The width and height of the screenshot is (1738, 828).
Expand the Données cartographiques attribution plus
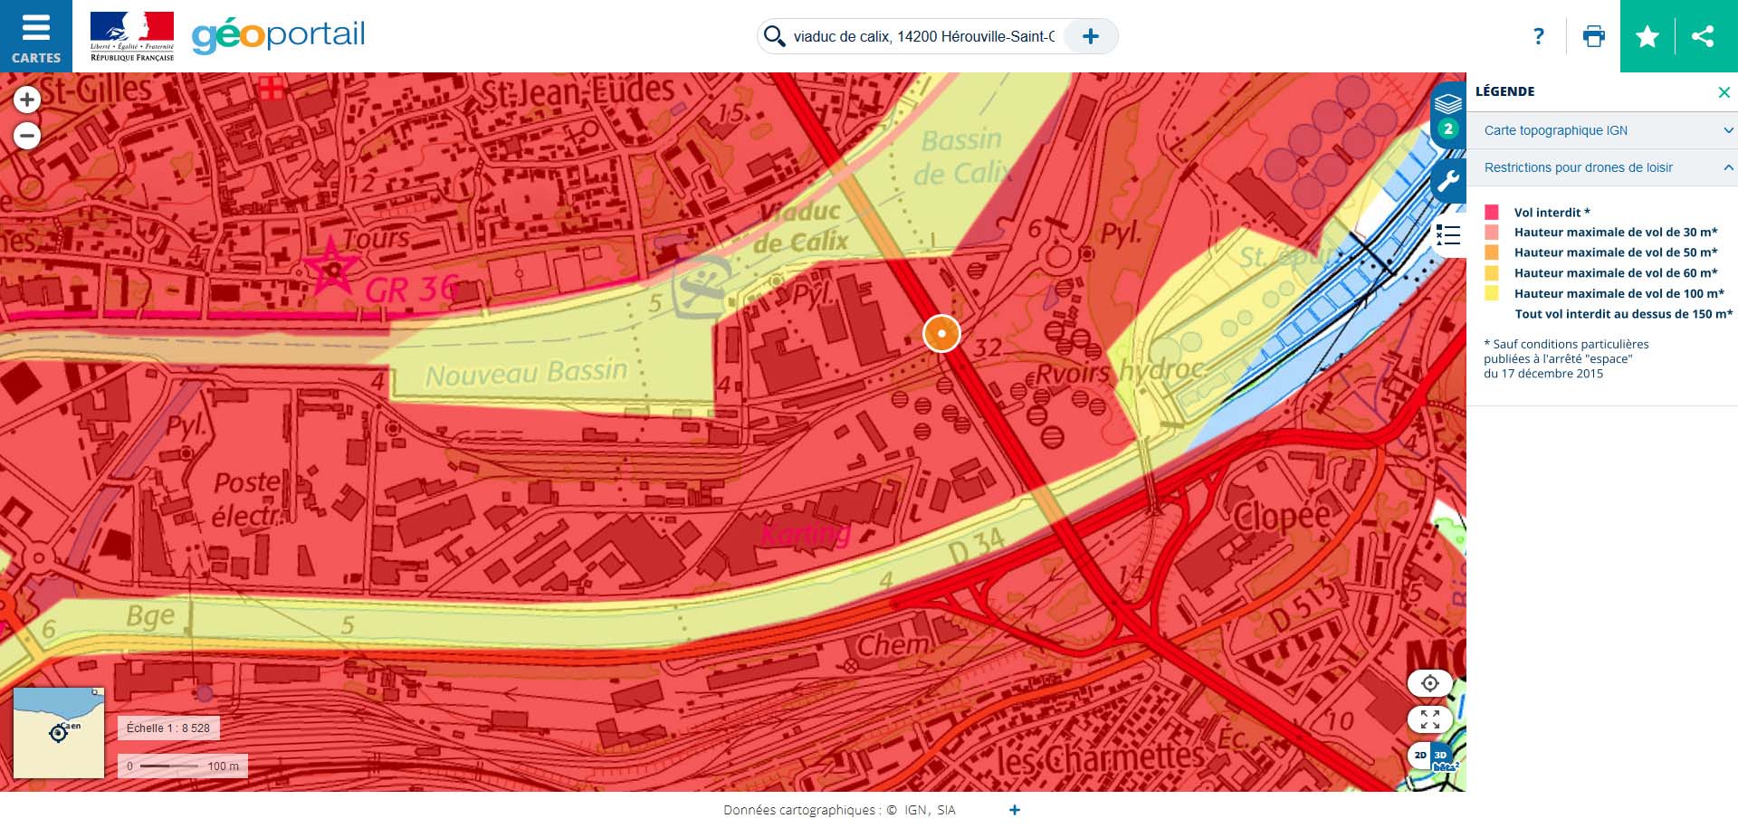1015,810
